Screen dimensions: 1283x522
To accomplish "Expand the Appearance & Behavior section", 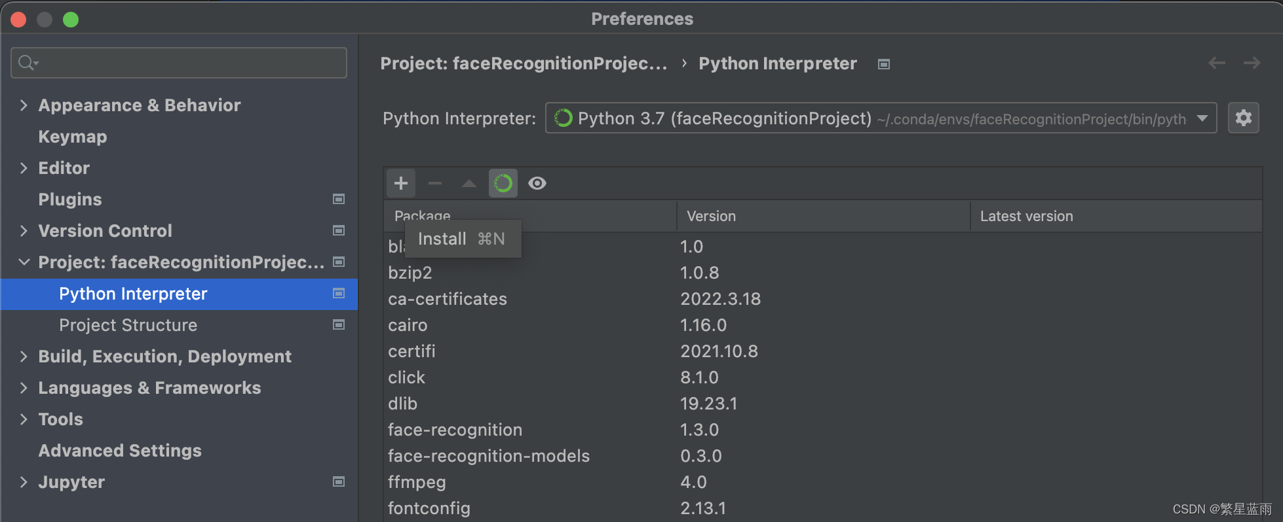I will click(x=24, y=105).
